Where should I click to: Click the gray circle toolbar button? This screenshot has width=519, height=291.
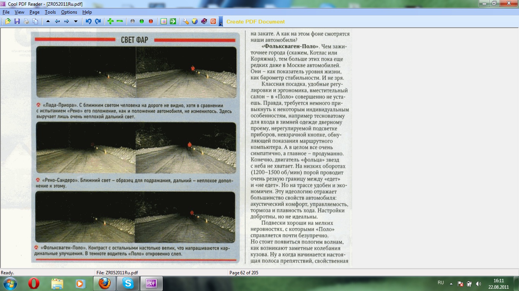[133, 22]
